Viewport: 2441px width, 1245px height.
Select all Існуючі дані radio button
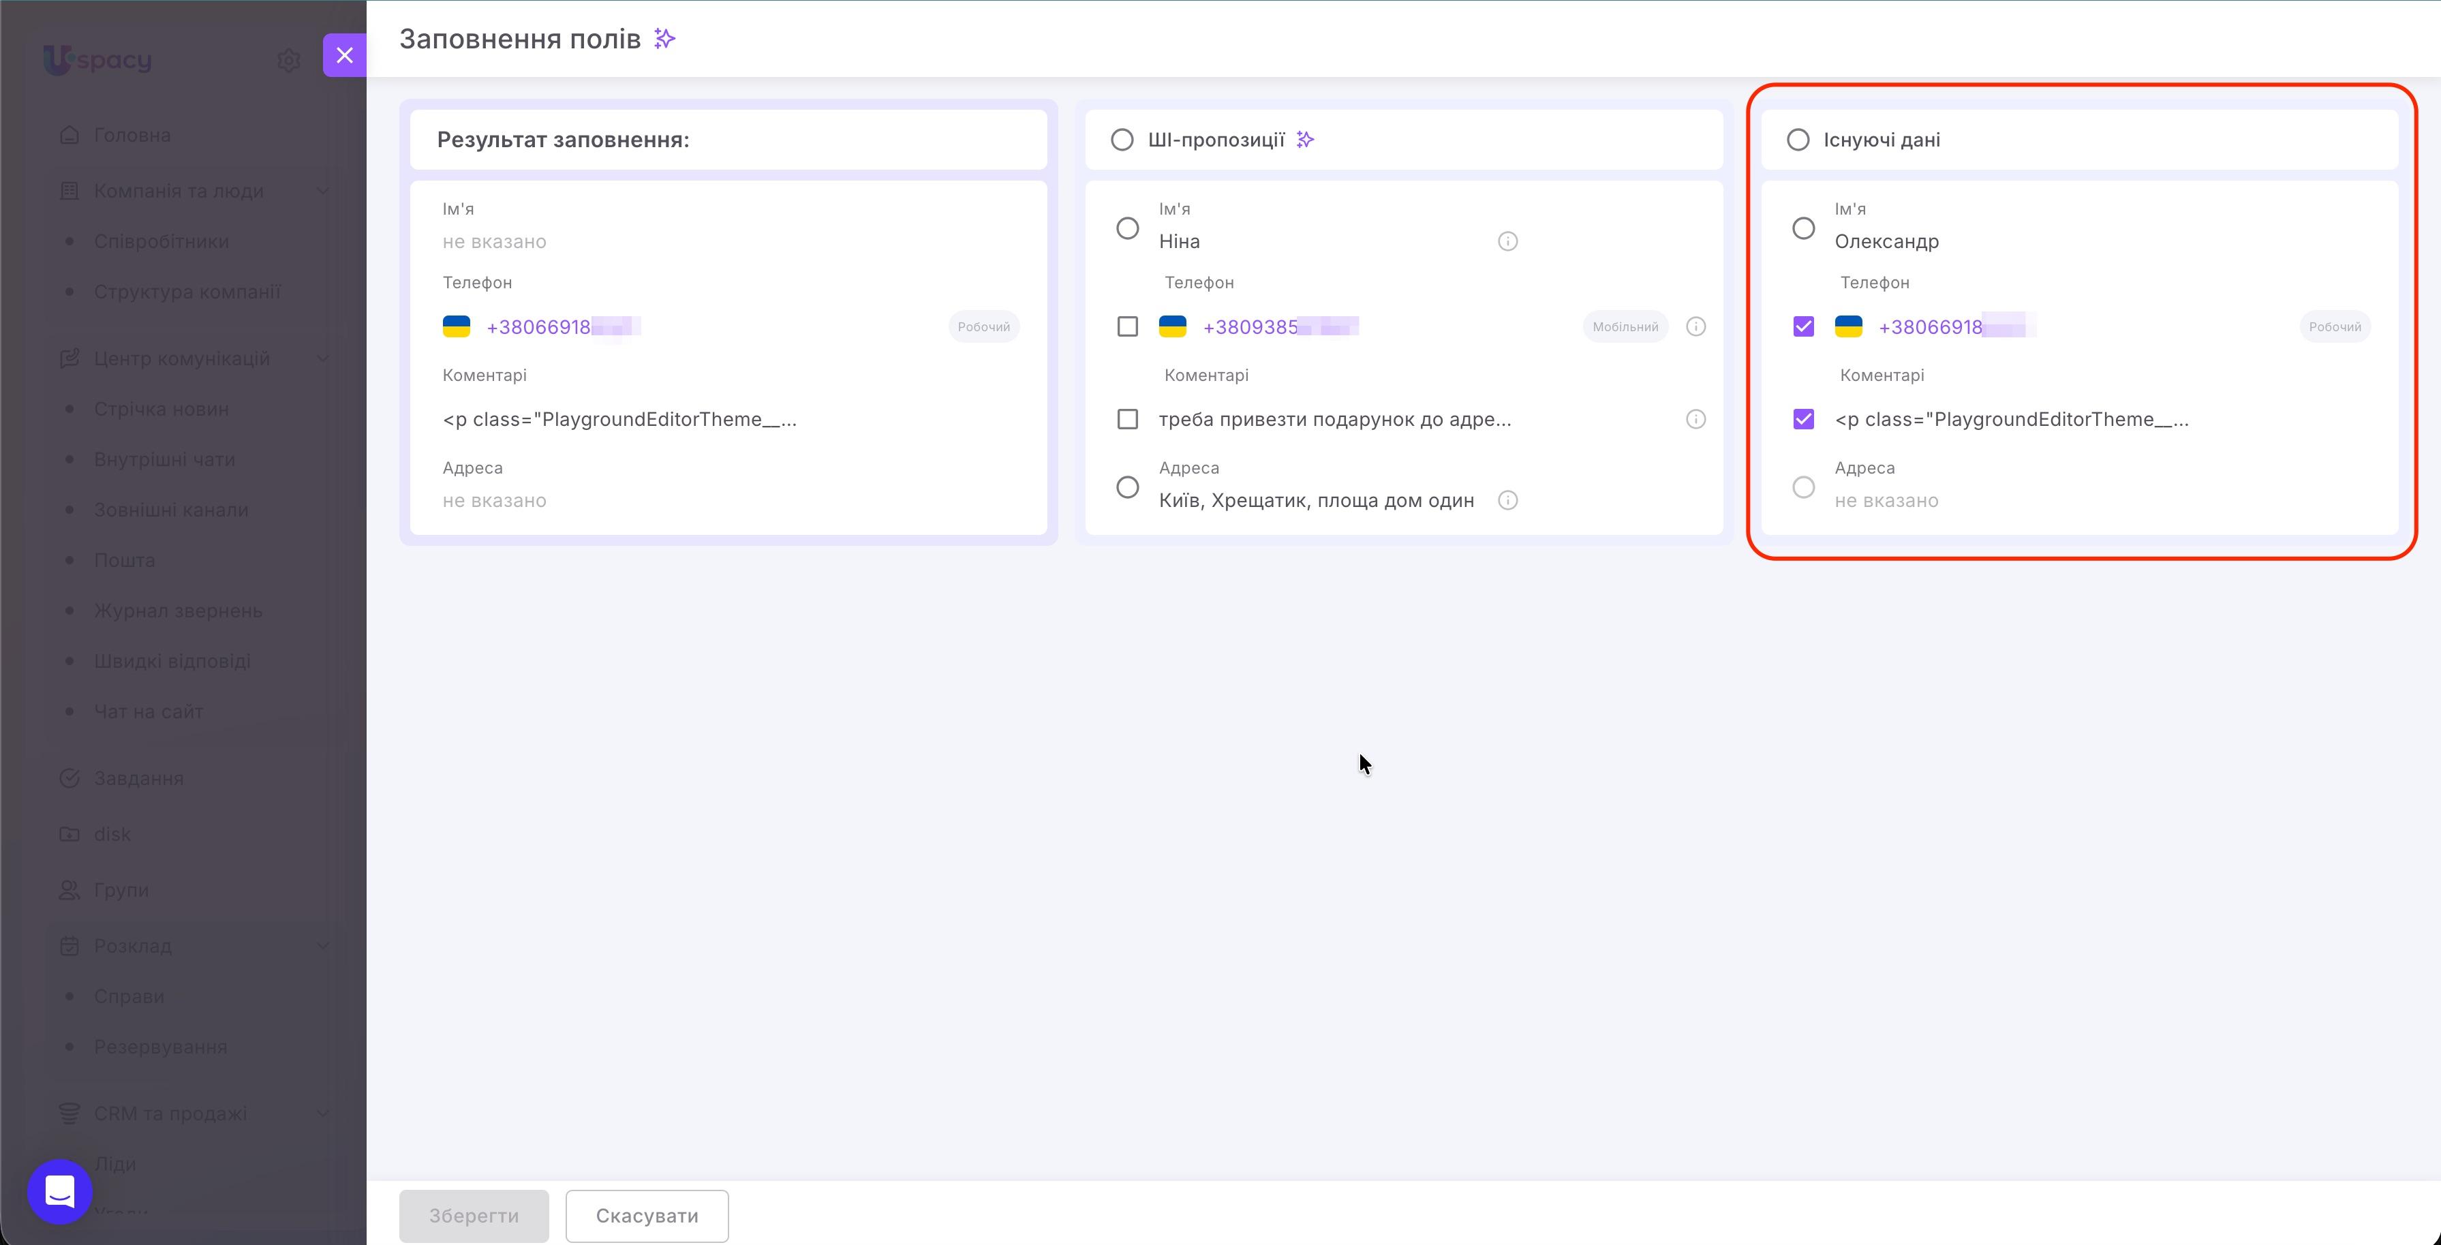(1798, 139)
